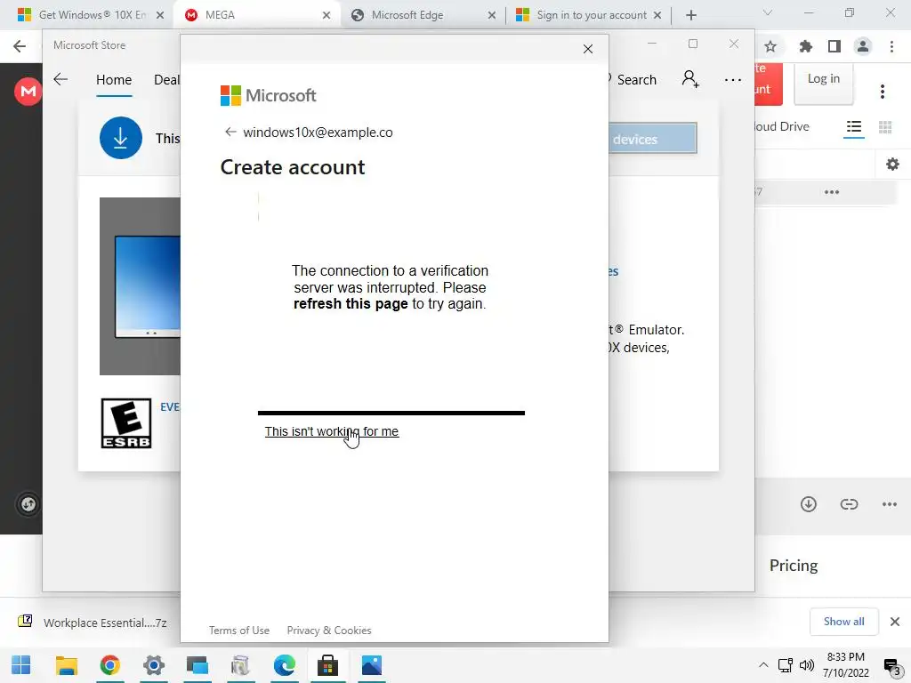Toggle Chrome side panel icon

(834, 46)
